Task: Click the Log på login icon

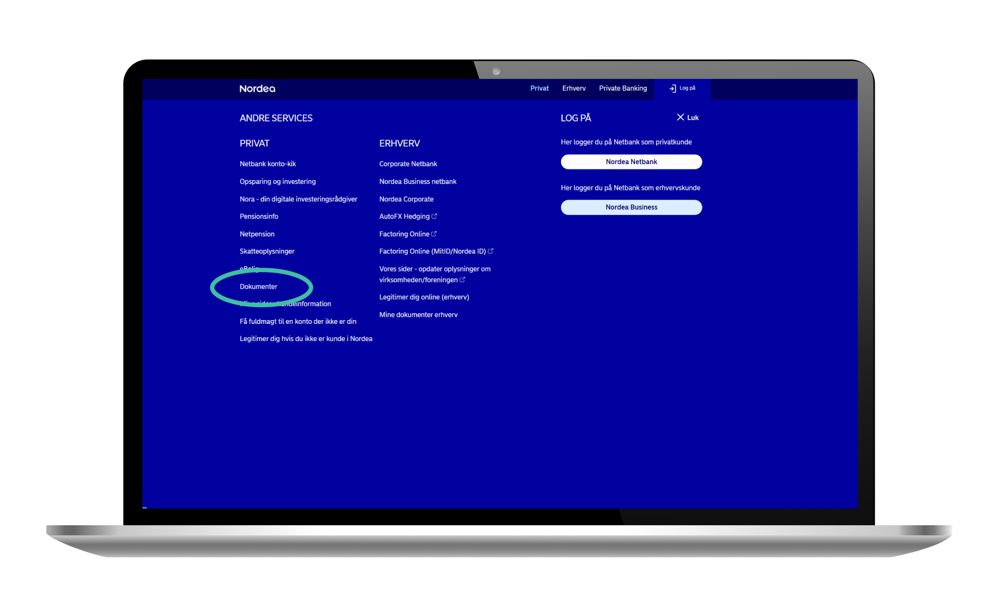Action: 673,89
